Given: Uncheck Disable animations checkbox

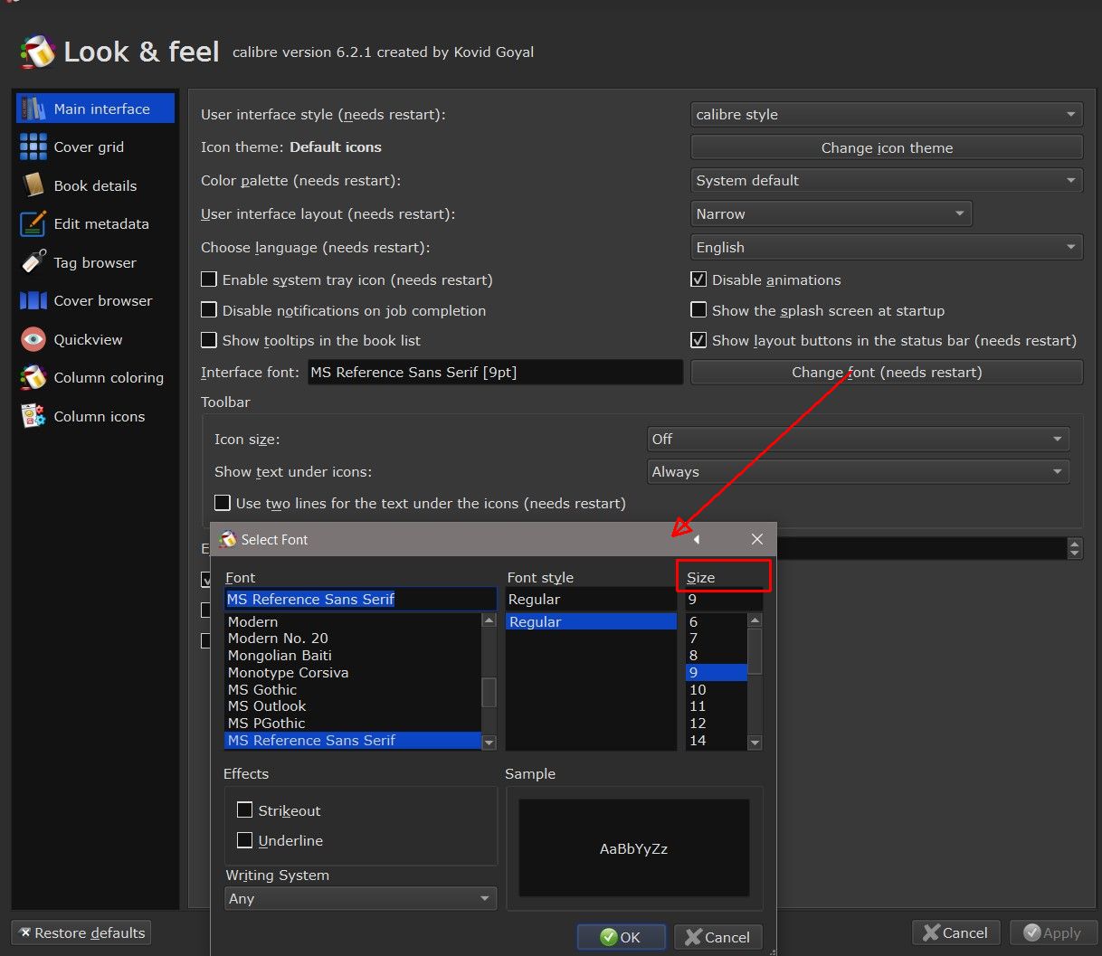Looking at the screenshot, I should [x=698, y=279].
